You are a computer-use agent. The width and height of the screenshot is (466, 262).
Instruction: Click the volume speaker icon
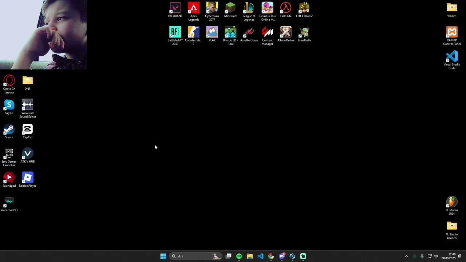pyautogui.click(x=436, y=256)
